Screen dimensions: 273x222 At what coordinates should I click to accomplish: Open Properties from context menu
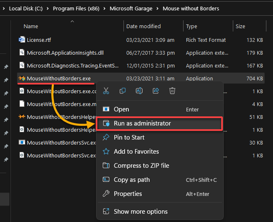(x=159, y=194)
